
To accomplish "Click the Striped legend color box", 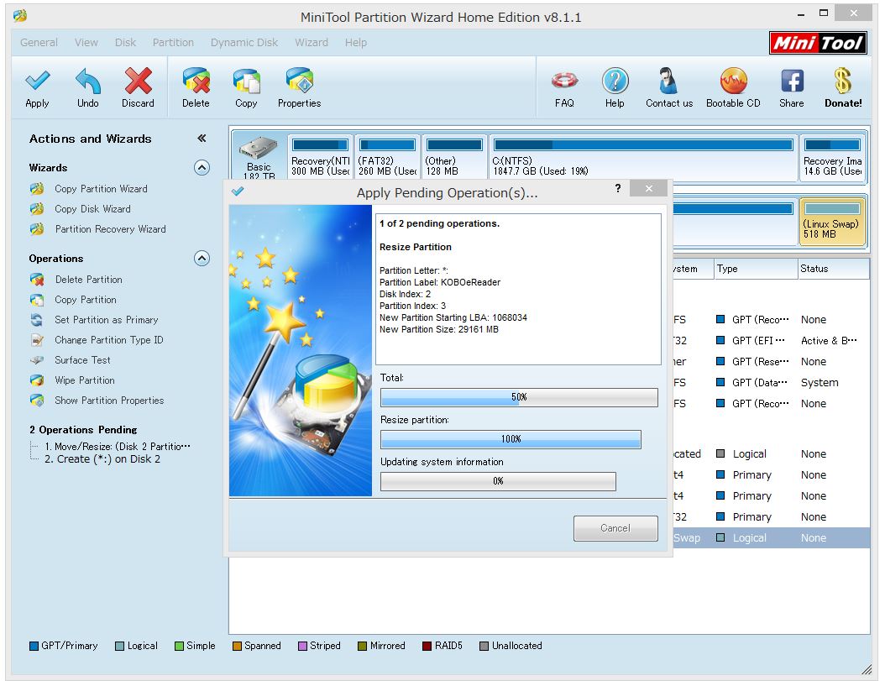I will pyautogui.click(x=302, y=646).
